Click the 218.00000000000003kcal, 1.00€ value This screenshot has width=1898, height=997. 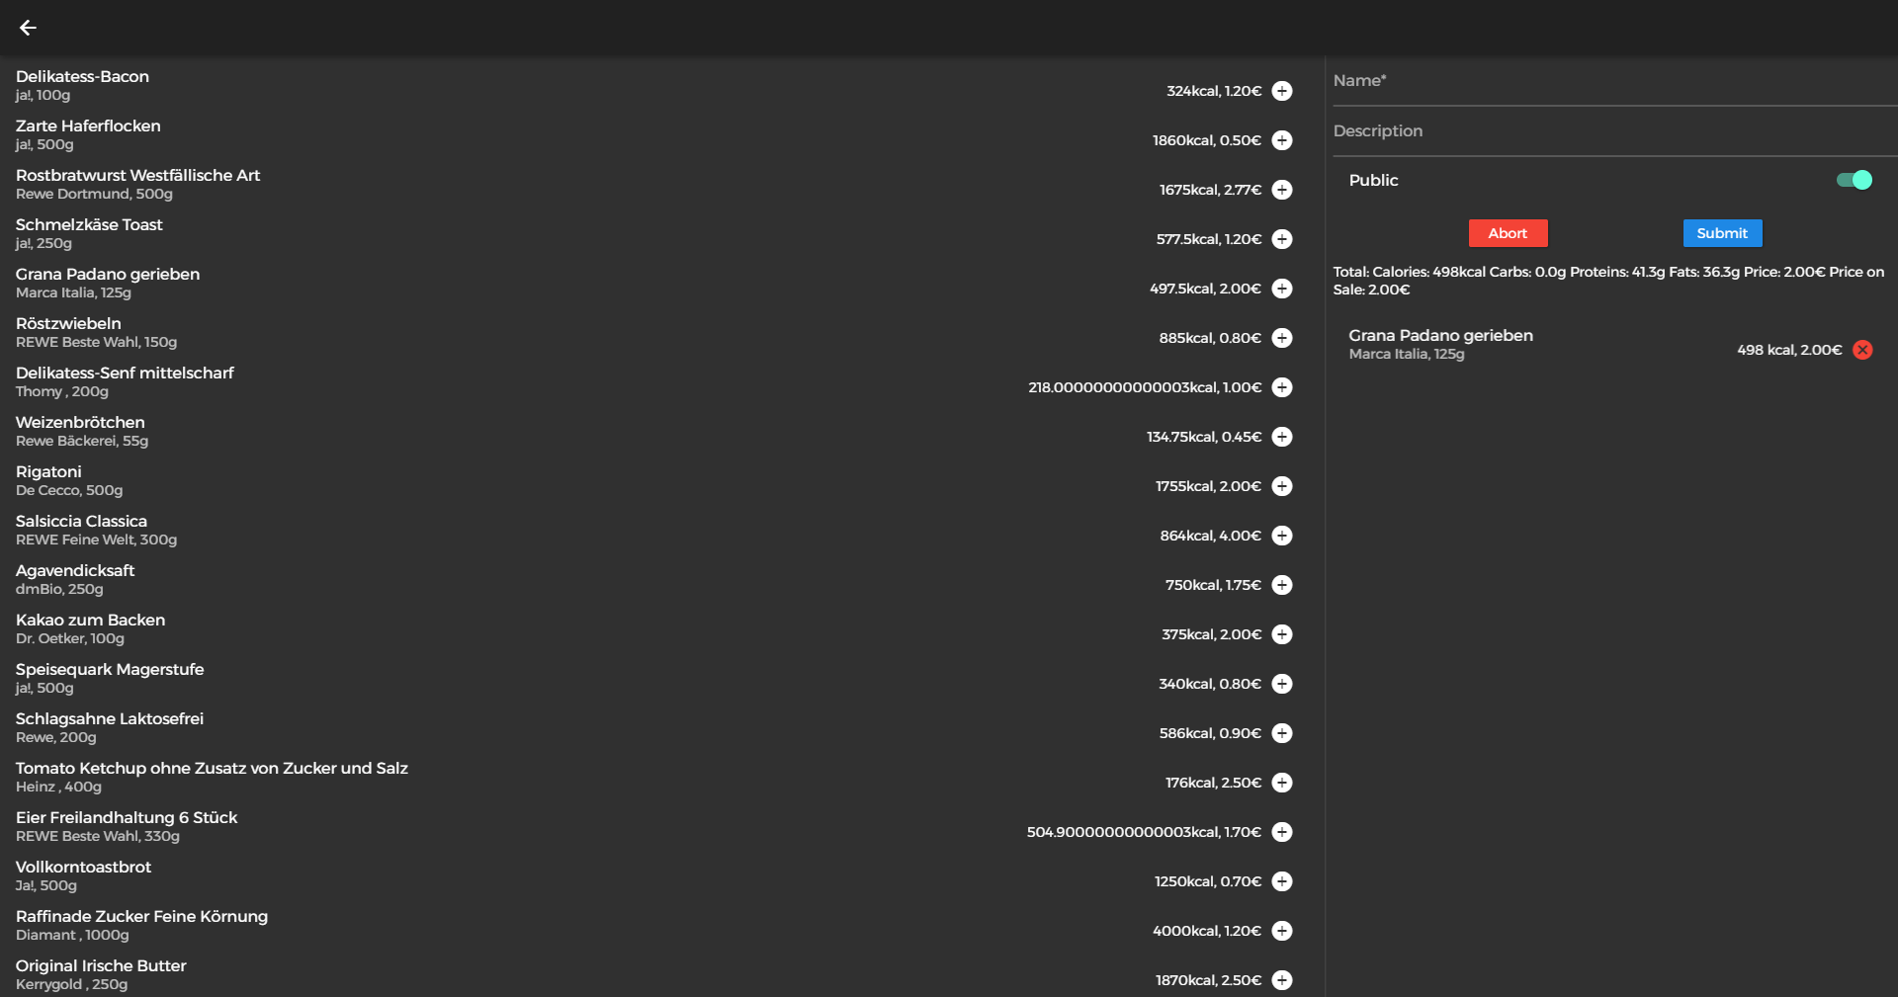[1145, 387]
